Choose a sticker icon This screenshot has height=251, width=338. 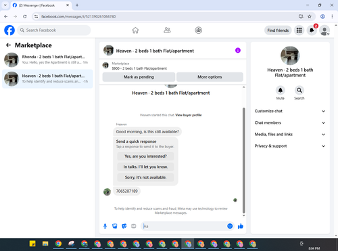(x=124, y=226)
